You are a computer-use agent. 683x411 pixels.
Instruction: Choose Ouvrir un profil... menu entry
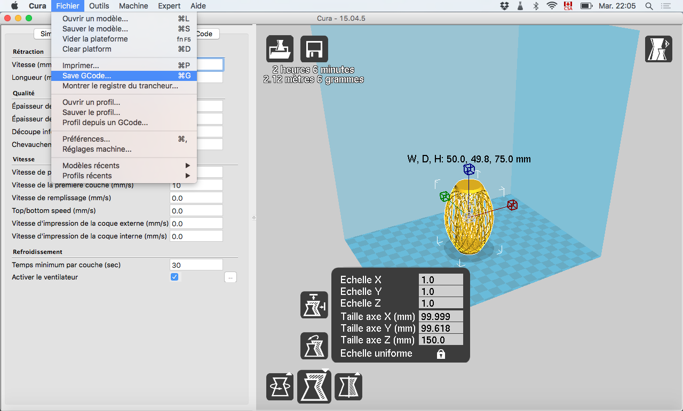[x=124, y=102]
